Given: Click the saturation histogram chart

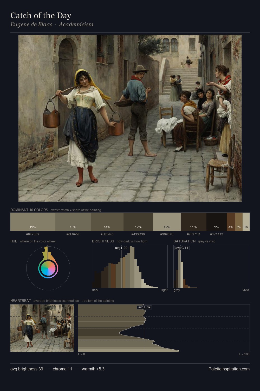Looking at the screenshot, I should 211,266.
